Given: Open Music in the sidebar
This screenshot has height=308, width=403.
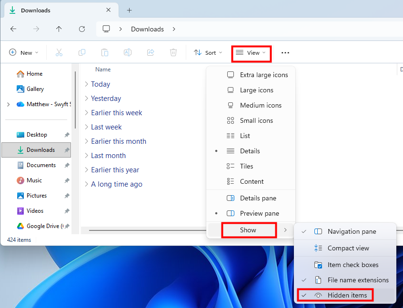Looking at the screenshot, I should (x=29, y=180).
